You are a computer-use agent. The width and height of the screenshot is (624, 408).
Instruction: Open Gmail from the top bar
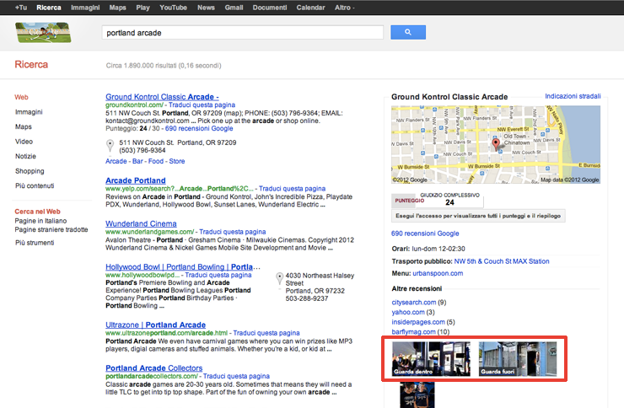[x=234, y=8]
